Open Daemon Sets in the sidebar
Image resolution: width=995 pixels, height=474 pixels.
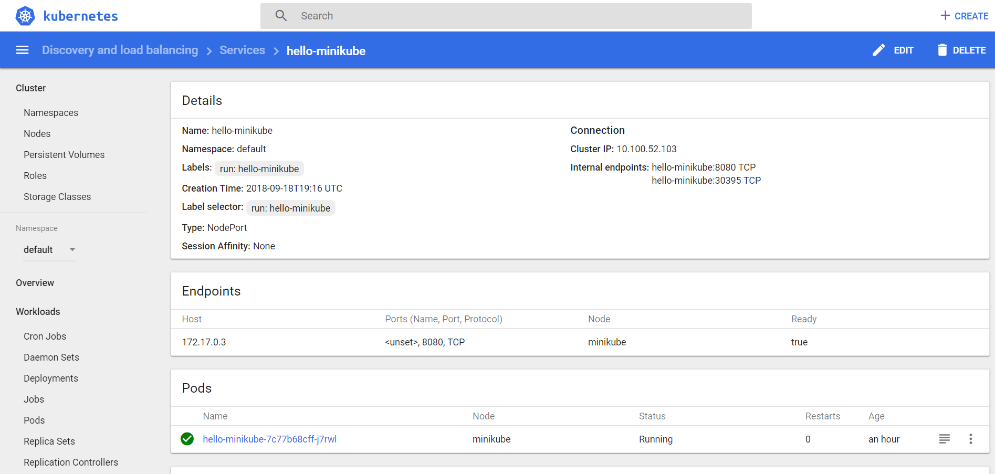click(51, 357)
